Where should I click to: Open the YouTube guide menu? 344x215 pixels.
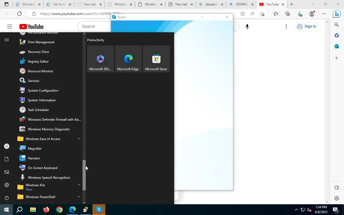coord(10,26)
